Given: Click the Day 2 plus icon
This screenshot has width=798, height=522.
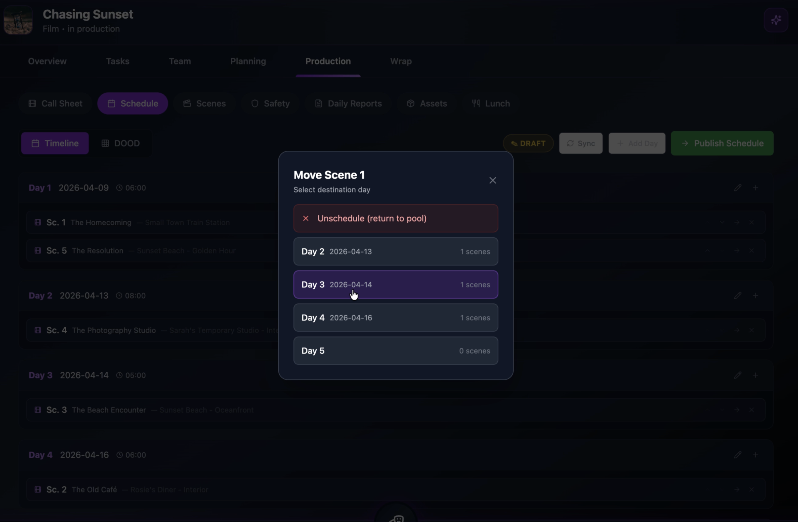Looking at the screenshot, I should tap(755, 296).
